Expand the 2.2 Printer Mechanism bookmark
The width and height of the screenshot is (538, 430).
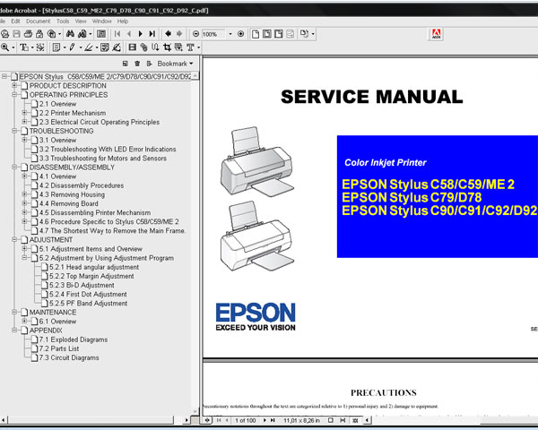tap(24, 112)
